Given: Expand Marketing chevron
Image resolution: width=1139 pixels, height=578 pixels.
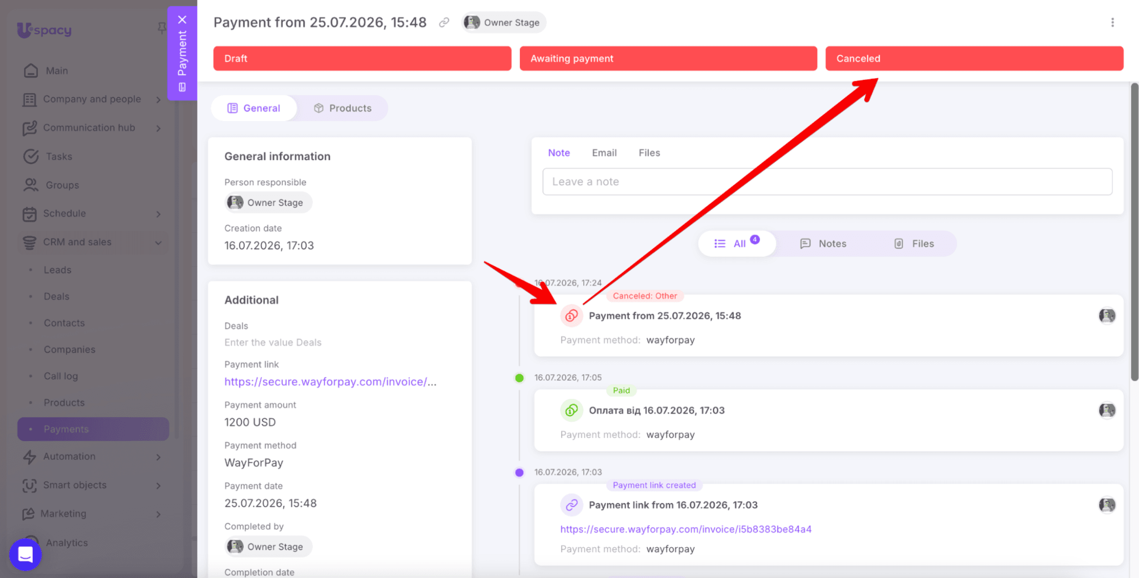Looking at the screenshot, I should (158, 514).
